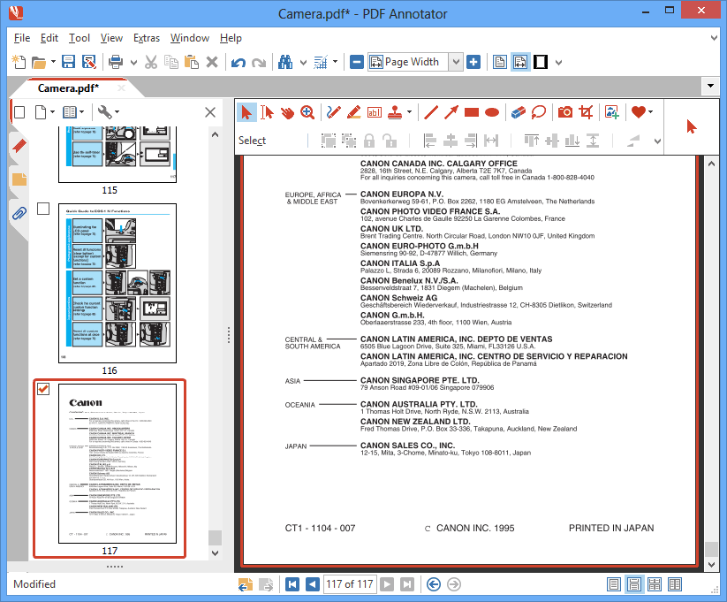Viewport: 727px width, 602px height.
Task: Open a file with folder icon
Action: point(39,62)
